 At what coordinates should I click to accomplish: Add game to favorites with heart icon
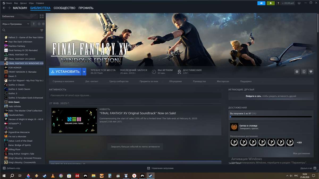click(x=311, y=72)
